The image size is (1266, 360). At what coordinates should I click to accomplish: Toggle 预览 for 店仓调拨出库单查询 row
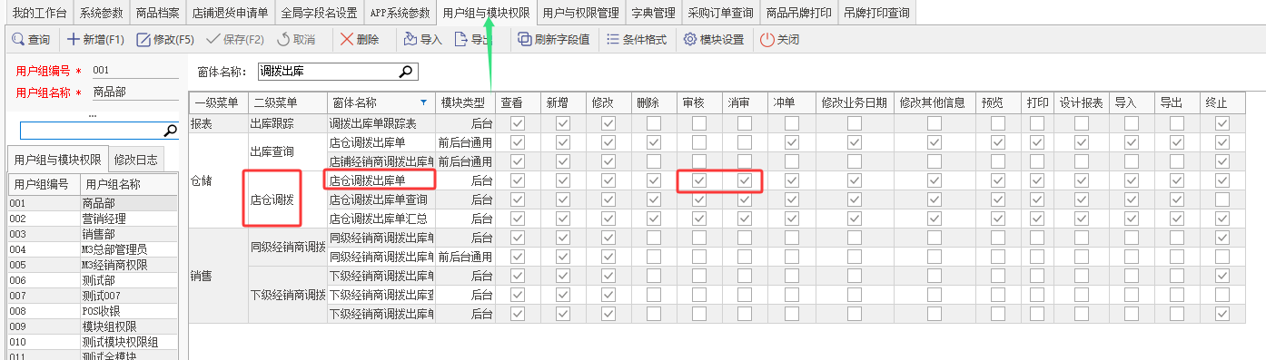tap(998, 199)
